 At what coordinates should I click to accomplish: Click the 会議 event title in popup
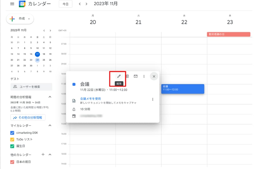pyautogui.click(x=85, y=84)
